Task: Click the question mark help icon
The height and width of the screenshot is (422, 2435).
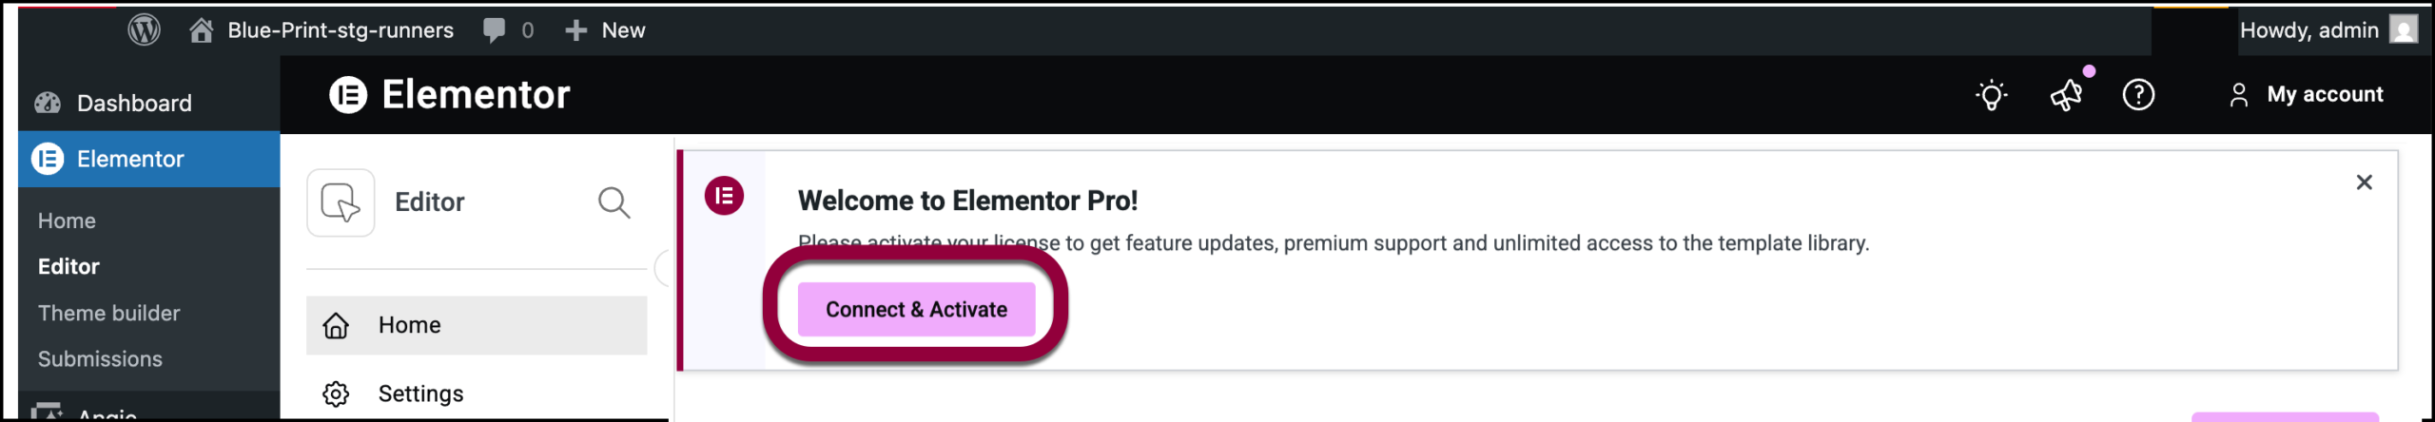Action: point(2138,95)
